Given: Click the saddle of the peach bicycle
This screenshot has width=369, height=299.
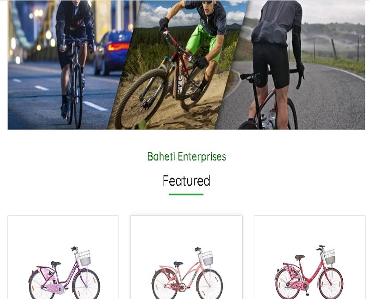Looking at the screenshot, I should pos(178,263).
